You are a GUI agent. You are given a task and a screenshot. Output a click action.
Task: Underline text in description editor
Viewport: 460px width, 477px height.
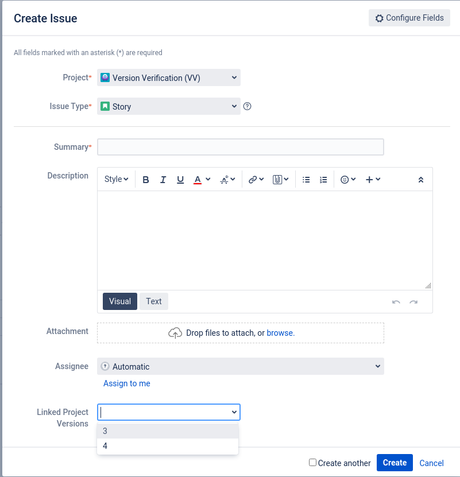coord(180,180)
